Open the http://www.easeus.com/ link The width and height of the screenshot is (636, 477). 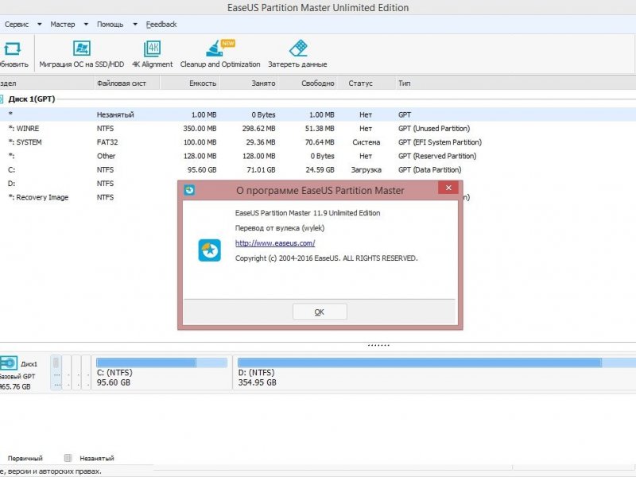275,243
